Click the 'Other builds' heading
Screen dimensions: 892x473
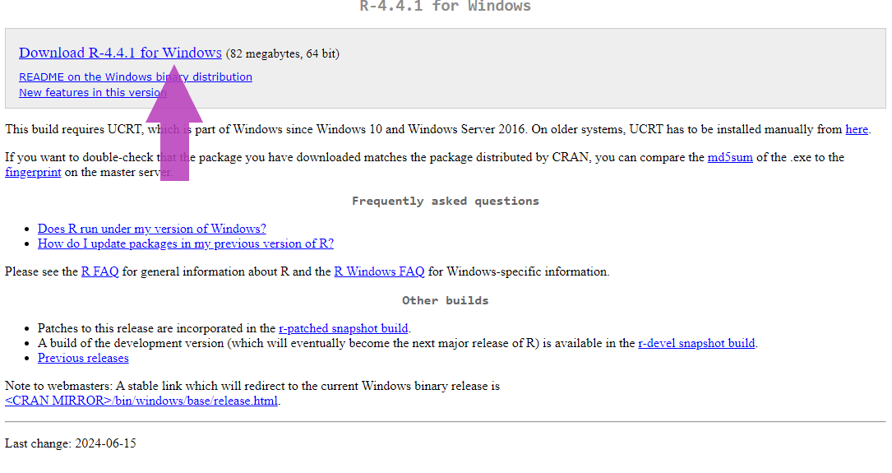tap(446, 300)
